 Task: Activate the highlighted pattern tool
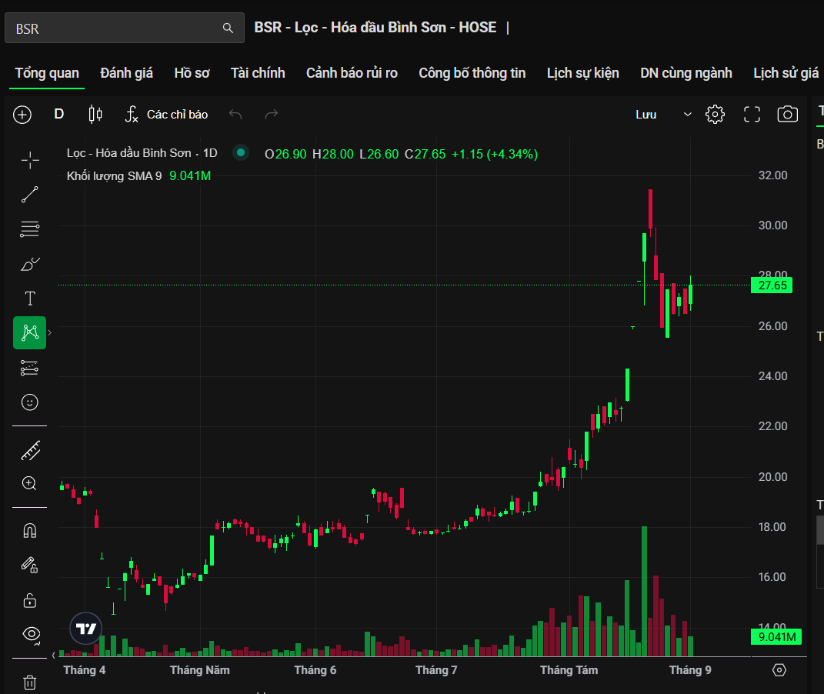(x=29, y=332)
